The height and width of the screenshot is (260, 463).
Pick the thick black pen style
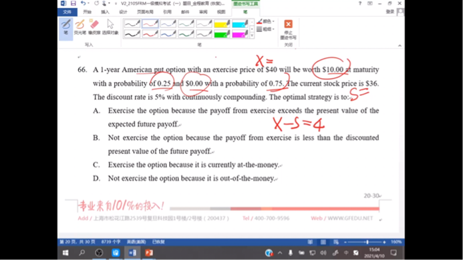click(x=132, y=34)
